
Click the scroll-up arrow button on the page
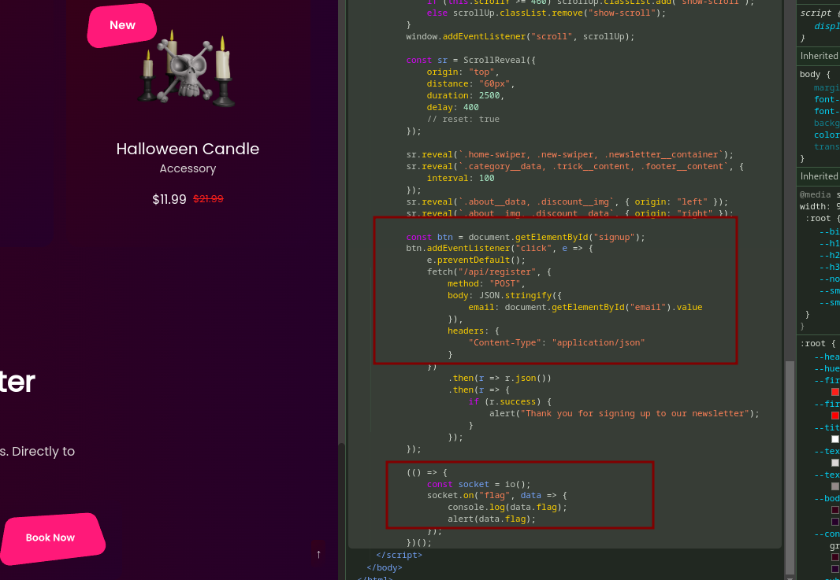(x=318, y=554)
